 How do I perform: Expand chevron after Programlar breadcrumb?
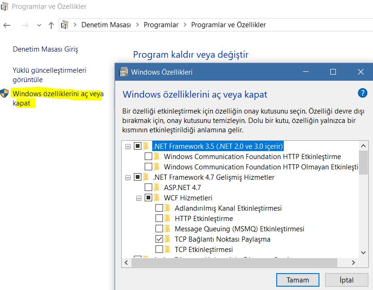tap(185, 25)
